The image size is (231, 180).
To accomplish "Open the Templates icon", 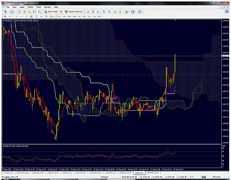I will (x=139, y=11).
